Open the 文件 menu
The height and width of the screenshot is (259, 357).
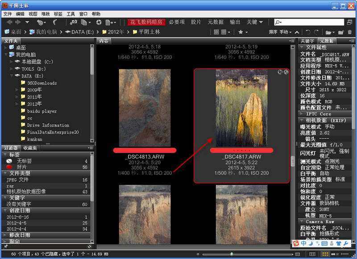click(8, 14)
